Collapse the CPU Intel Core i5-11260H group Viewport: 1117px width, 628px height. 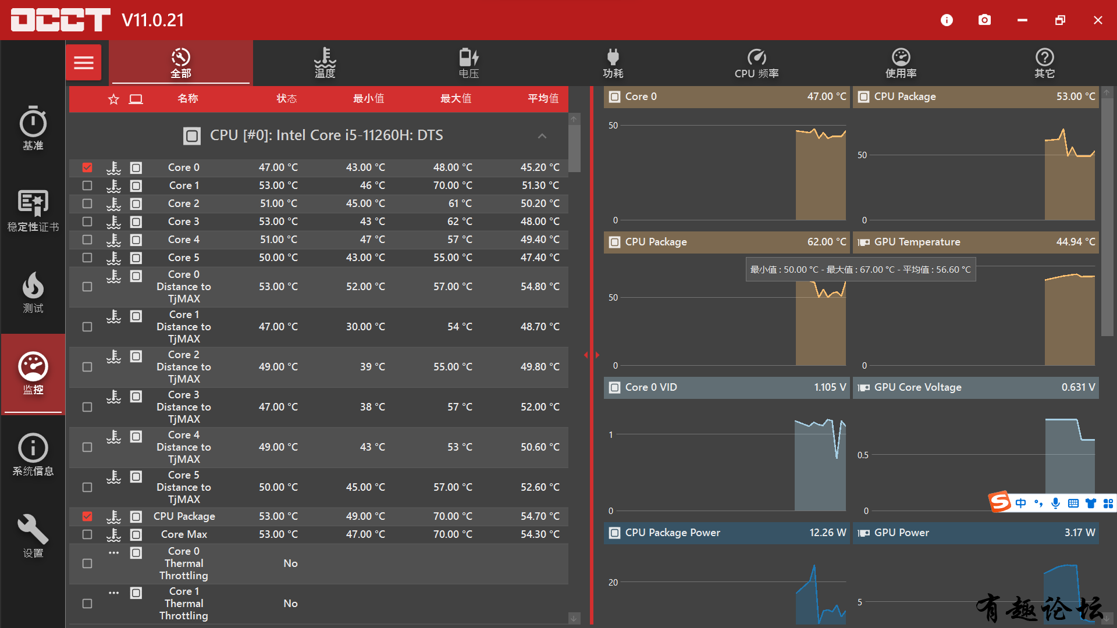click(x=542, y=136)
